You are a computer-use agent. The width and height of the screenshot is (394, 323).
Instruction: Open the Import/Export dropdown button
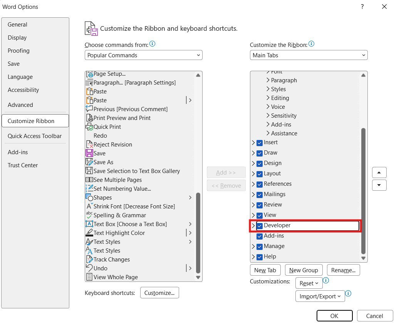pos(320,296)
